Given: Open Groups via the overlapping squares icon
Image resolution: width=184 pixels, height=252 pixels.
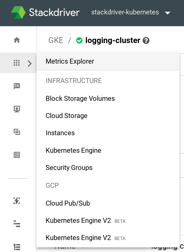Looking at the screenshot, I should (17, 132).
